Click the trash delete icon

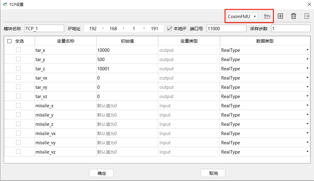293,16
